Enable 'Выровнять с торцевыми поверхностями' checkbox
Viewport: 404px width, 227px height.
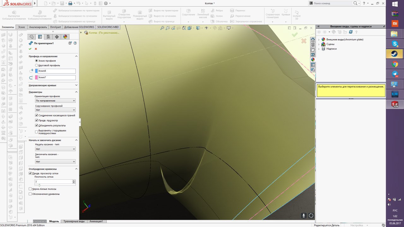point(37,132)
